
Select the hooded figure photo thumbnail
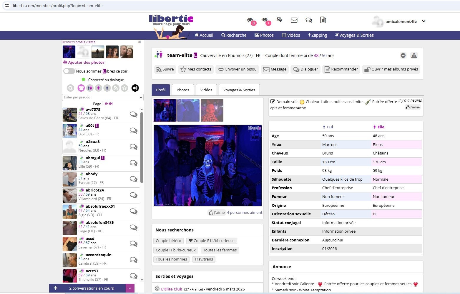coord(188,110)
